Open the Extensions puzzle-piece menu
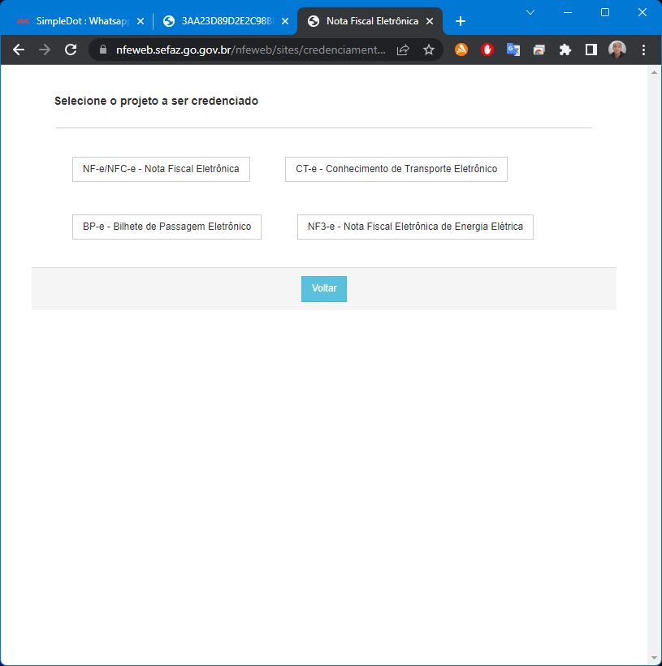The height and width of the screenshot is (666, 662). pyautogui.click(x=565, y=50)
